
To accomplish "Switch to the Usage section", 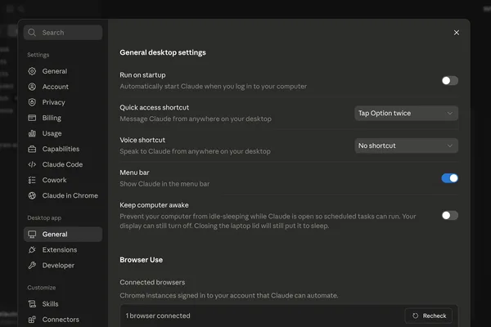I will click(x=63, y=133).
